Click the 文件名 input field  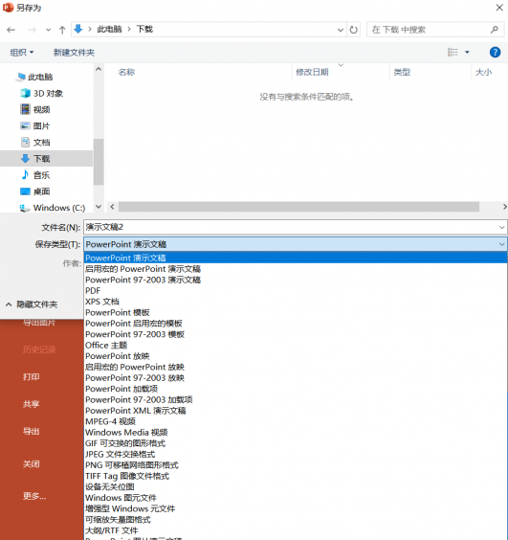pyautogui.click(x=296, y=227)
